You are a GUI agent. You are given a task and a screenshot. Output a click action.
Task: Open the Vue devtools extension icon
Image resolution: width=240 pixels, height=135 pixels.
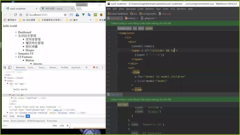point(83,15)
